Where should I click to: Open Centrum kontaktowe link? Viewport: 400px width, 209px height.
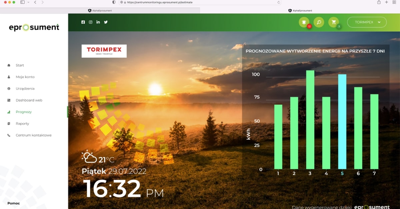pos(33,135)
